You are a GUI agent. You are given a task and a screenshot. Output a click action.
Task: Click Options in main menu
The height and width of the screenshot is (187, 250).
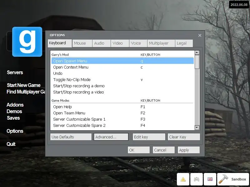pos(15,131)
